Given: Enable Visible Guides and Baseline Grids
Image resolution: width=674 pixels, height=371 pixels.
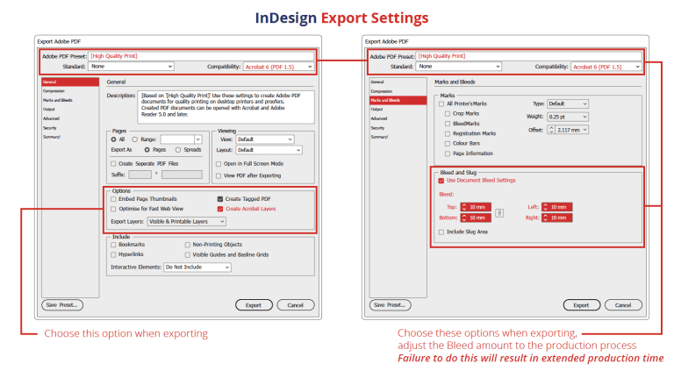Looking at the screenshot, I should click(x=188, y=255).
